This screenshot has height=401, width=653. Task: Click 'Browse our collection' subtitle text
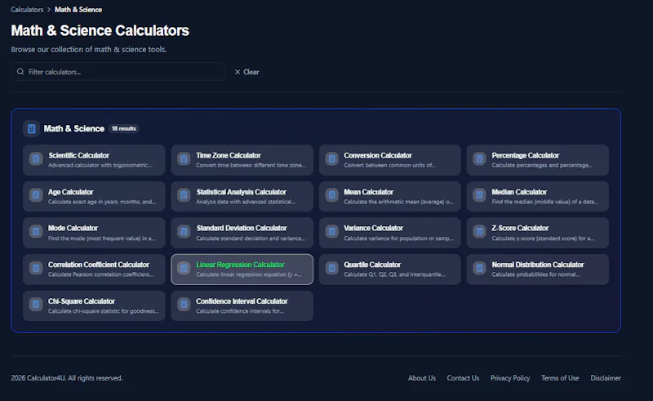(x=89, y=49)
